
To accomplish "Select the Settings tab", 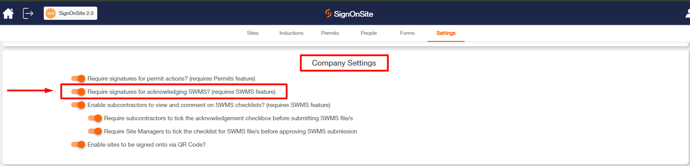I will [446, 33].
